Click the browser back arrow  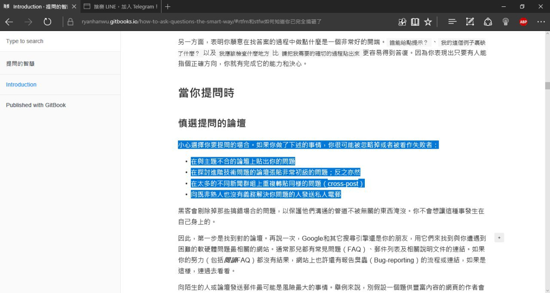9,22
